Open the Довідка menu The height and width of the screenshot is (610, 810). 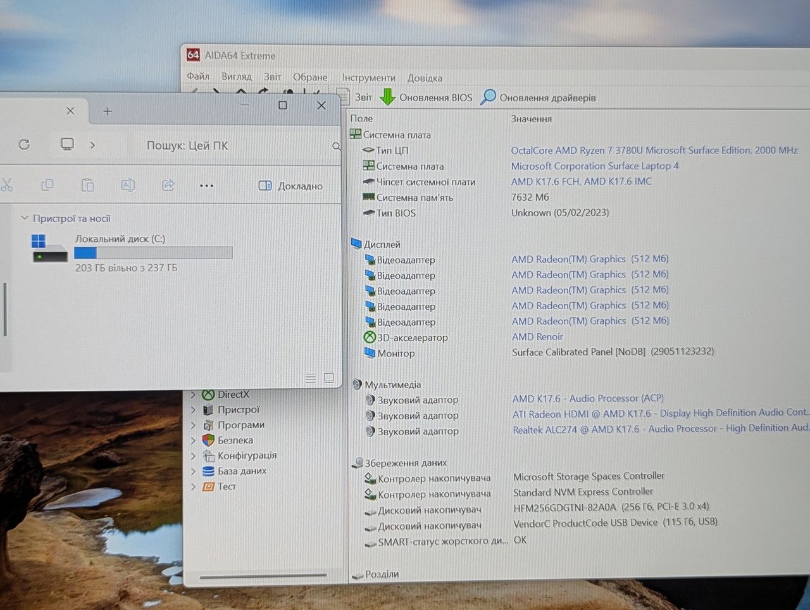click(425, 78)
